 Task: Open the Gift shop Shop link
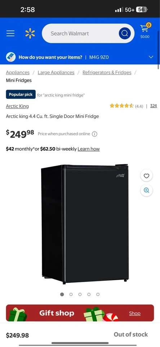click(x=135, y=313)
